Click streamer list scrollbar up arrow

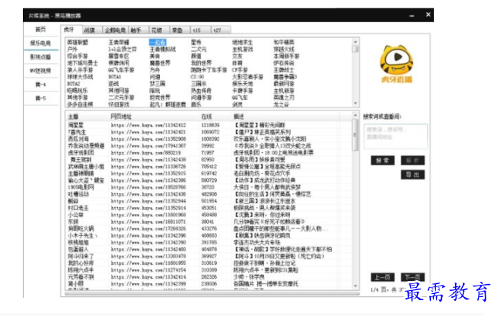tap(355, 115)
